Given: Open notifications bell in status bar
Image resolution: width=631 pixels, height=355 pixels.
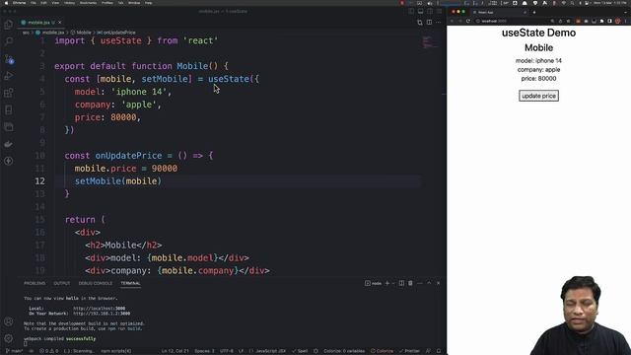Looking at the screenshot, I should click(x=439, y=351).
